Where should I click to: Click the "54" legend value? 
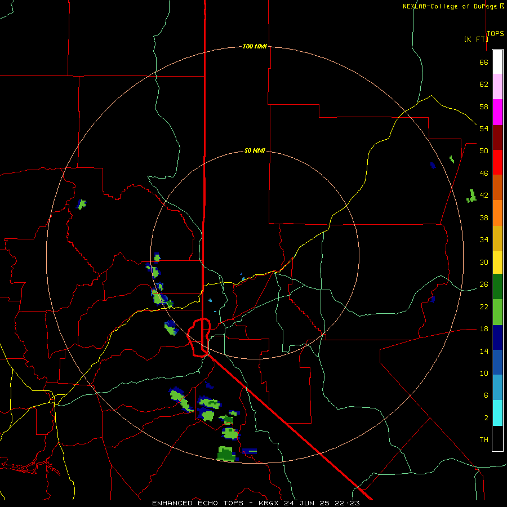(x=484, y=128)
